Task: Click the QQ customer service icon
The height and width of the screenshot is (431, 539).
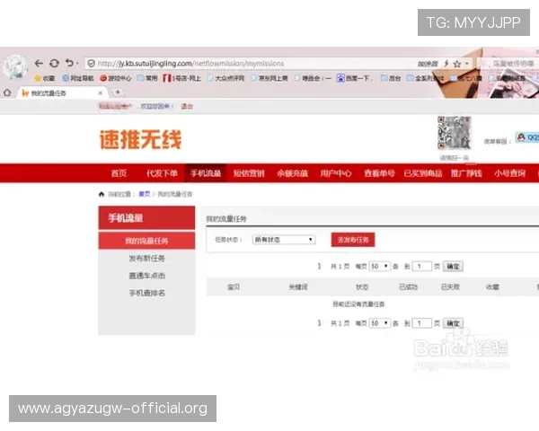Action: (x=527, y=137)
